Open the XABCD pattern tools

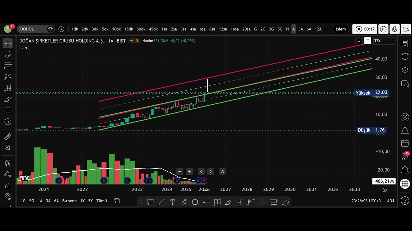tap(8, 77)
